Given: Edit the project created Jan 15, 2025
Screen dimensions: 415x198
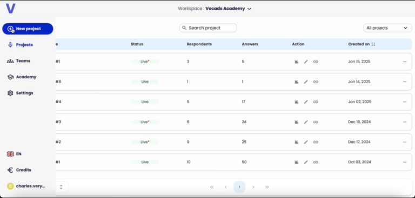Looking at the screenshot, I should (306, 62).
